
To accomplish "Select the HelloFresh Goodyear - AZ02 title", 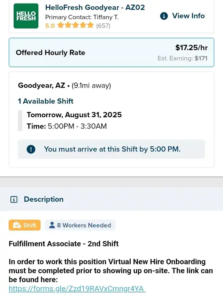I will [x=95, y=7].
